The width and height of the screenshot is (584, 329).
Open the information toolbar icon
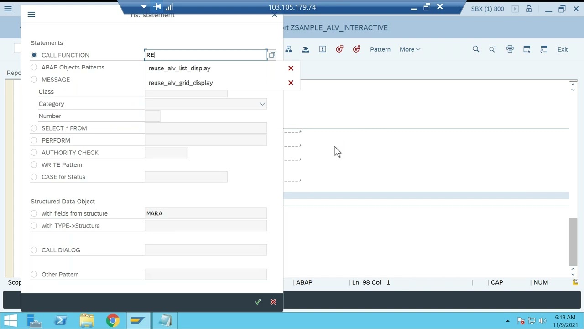[x=323, y=49]
